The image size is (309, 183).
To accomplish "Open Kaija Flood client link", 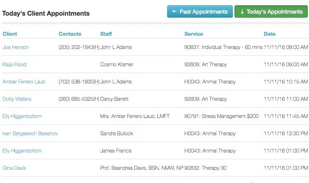I will pos(14,64).
